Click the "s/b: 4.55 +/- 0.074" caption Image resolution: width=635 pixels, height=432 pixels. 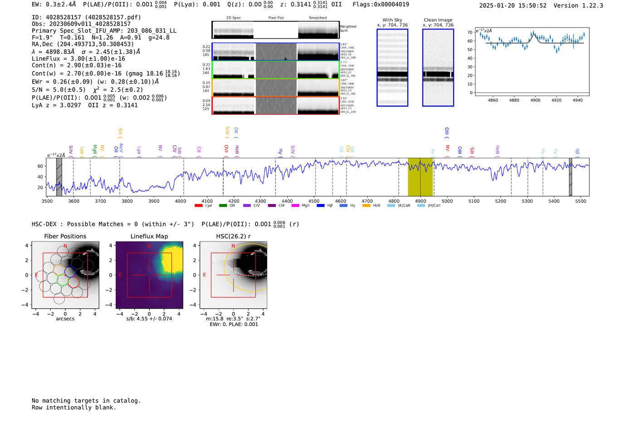click(x=149, y=319)
